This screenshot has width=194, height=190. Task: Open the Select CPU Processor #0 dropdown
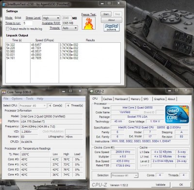33,105
